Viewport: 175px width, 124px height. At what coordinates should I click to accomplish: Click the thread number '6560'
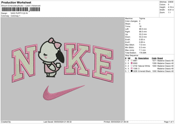click(135, 63)
